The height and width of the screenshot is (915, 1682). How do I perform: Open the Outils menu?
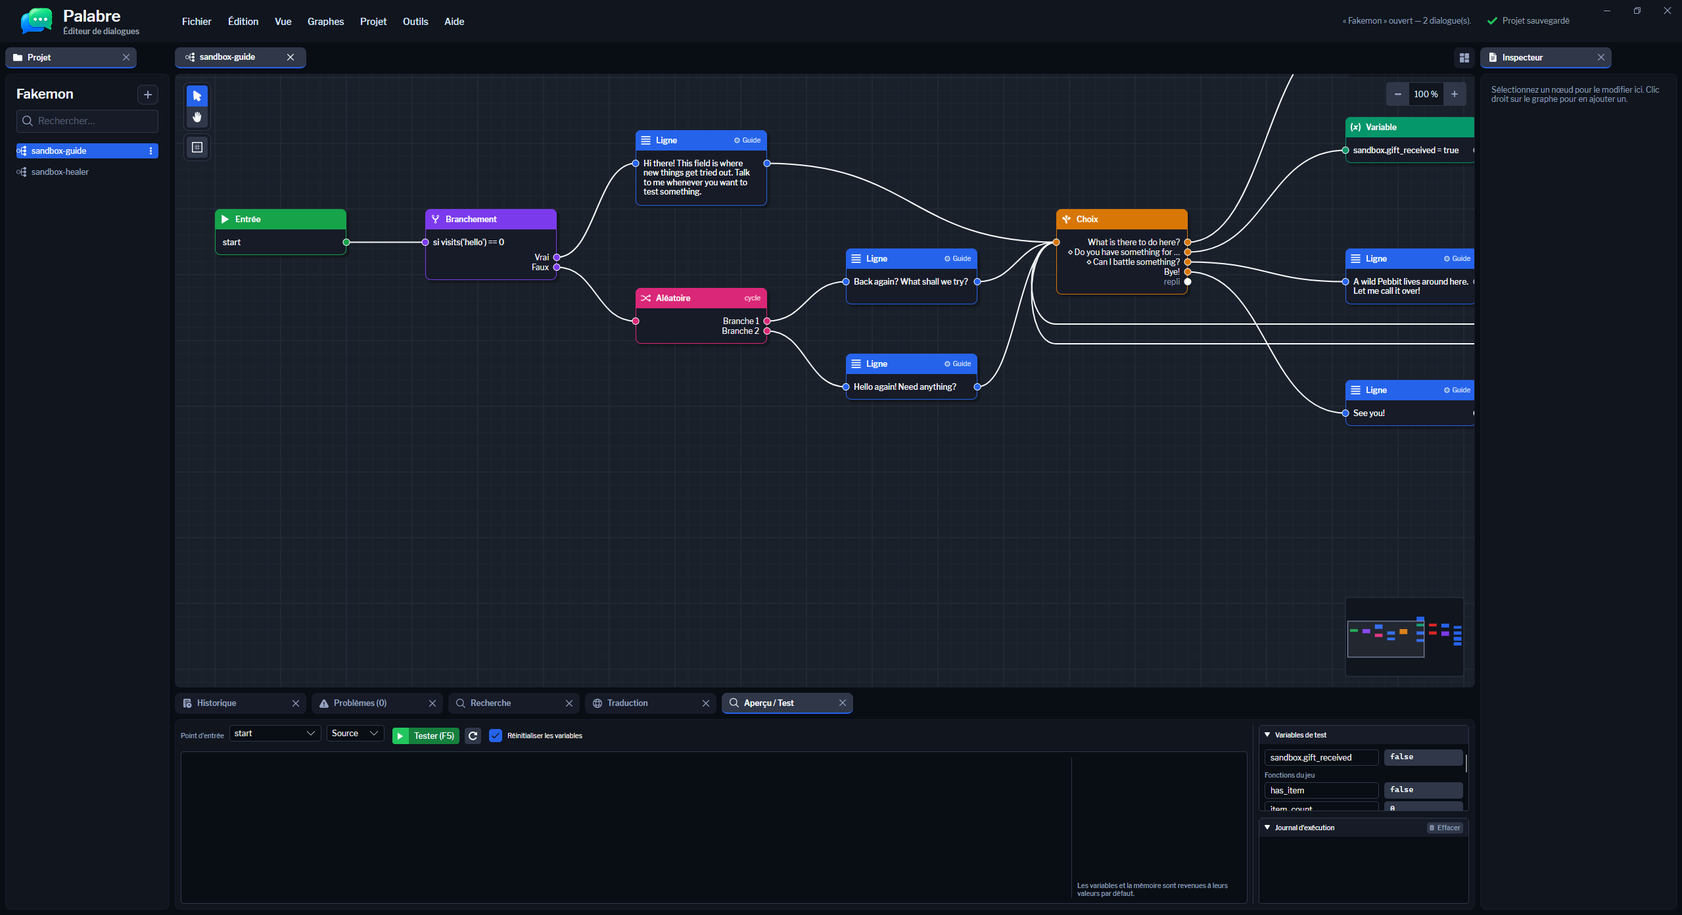tap(415, 22)
